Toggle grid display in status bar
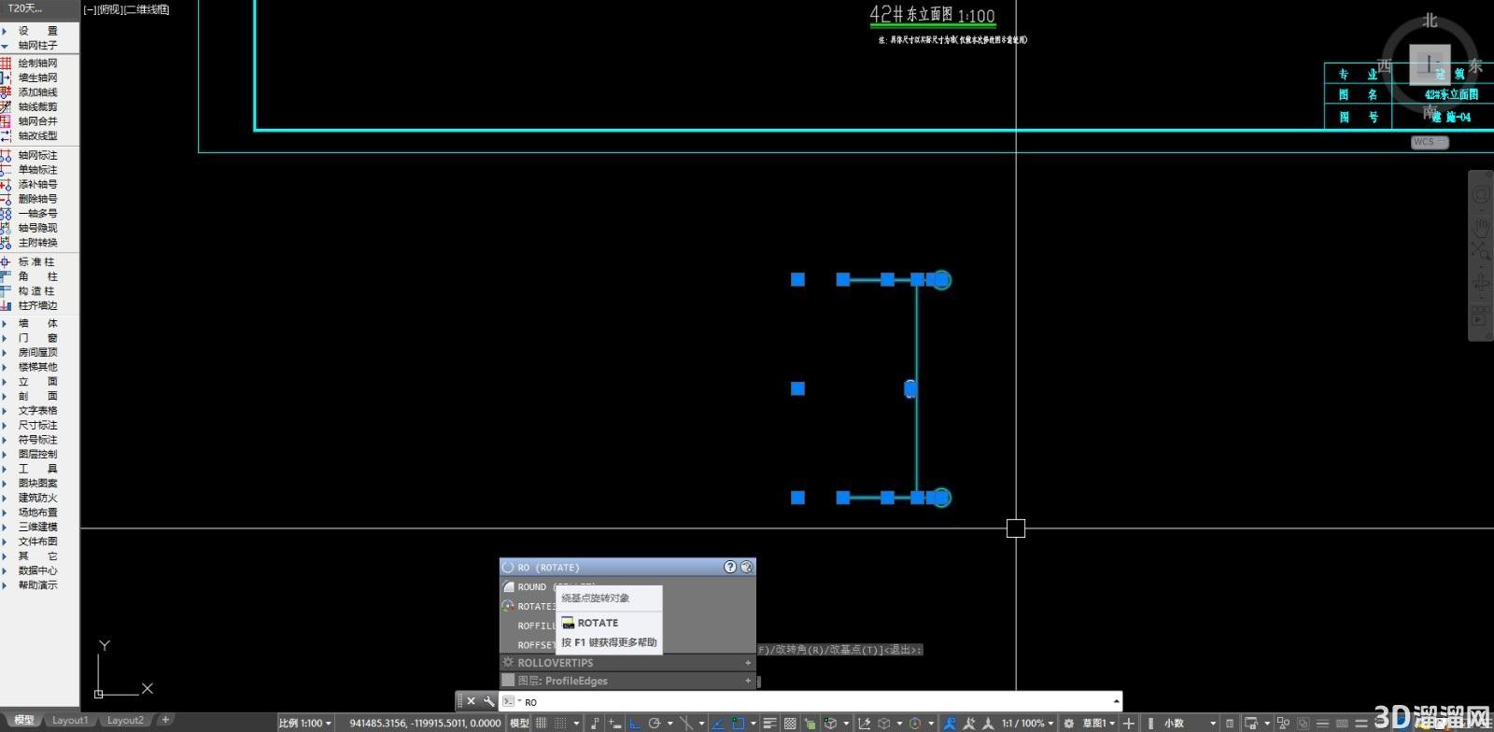Image resolution: width=1494 pixels, height=732 pixels. (x=542, y=723)
